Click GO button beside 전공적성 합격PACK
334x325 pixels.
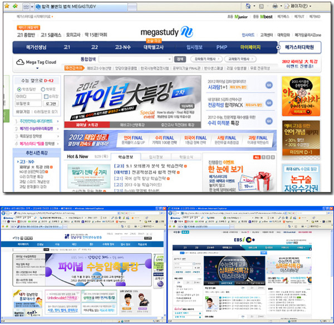[269, 103]
